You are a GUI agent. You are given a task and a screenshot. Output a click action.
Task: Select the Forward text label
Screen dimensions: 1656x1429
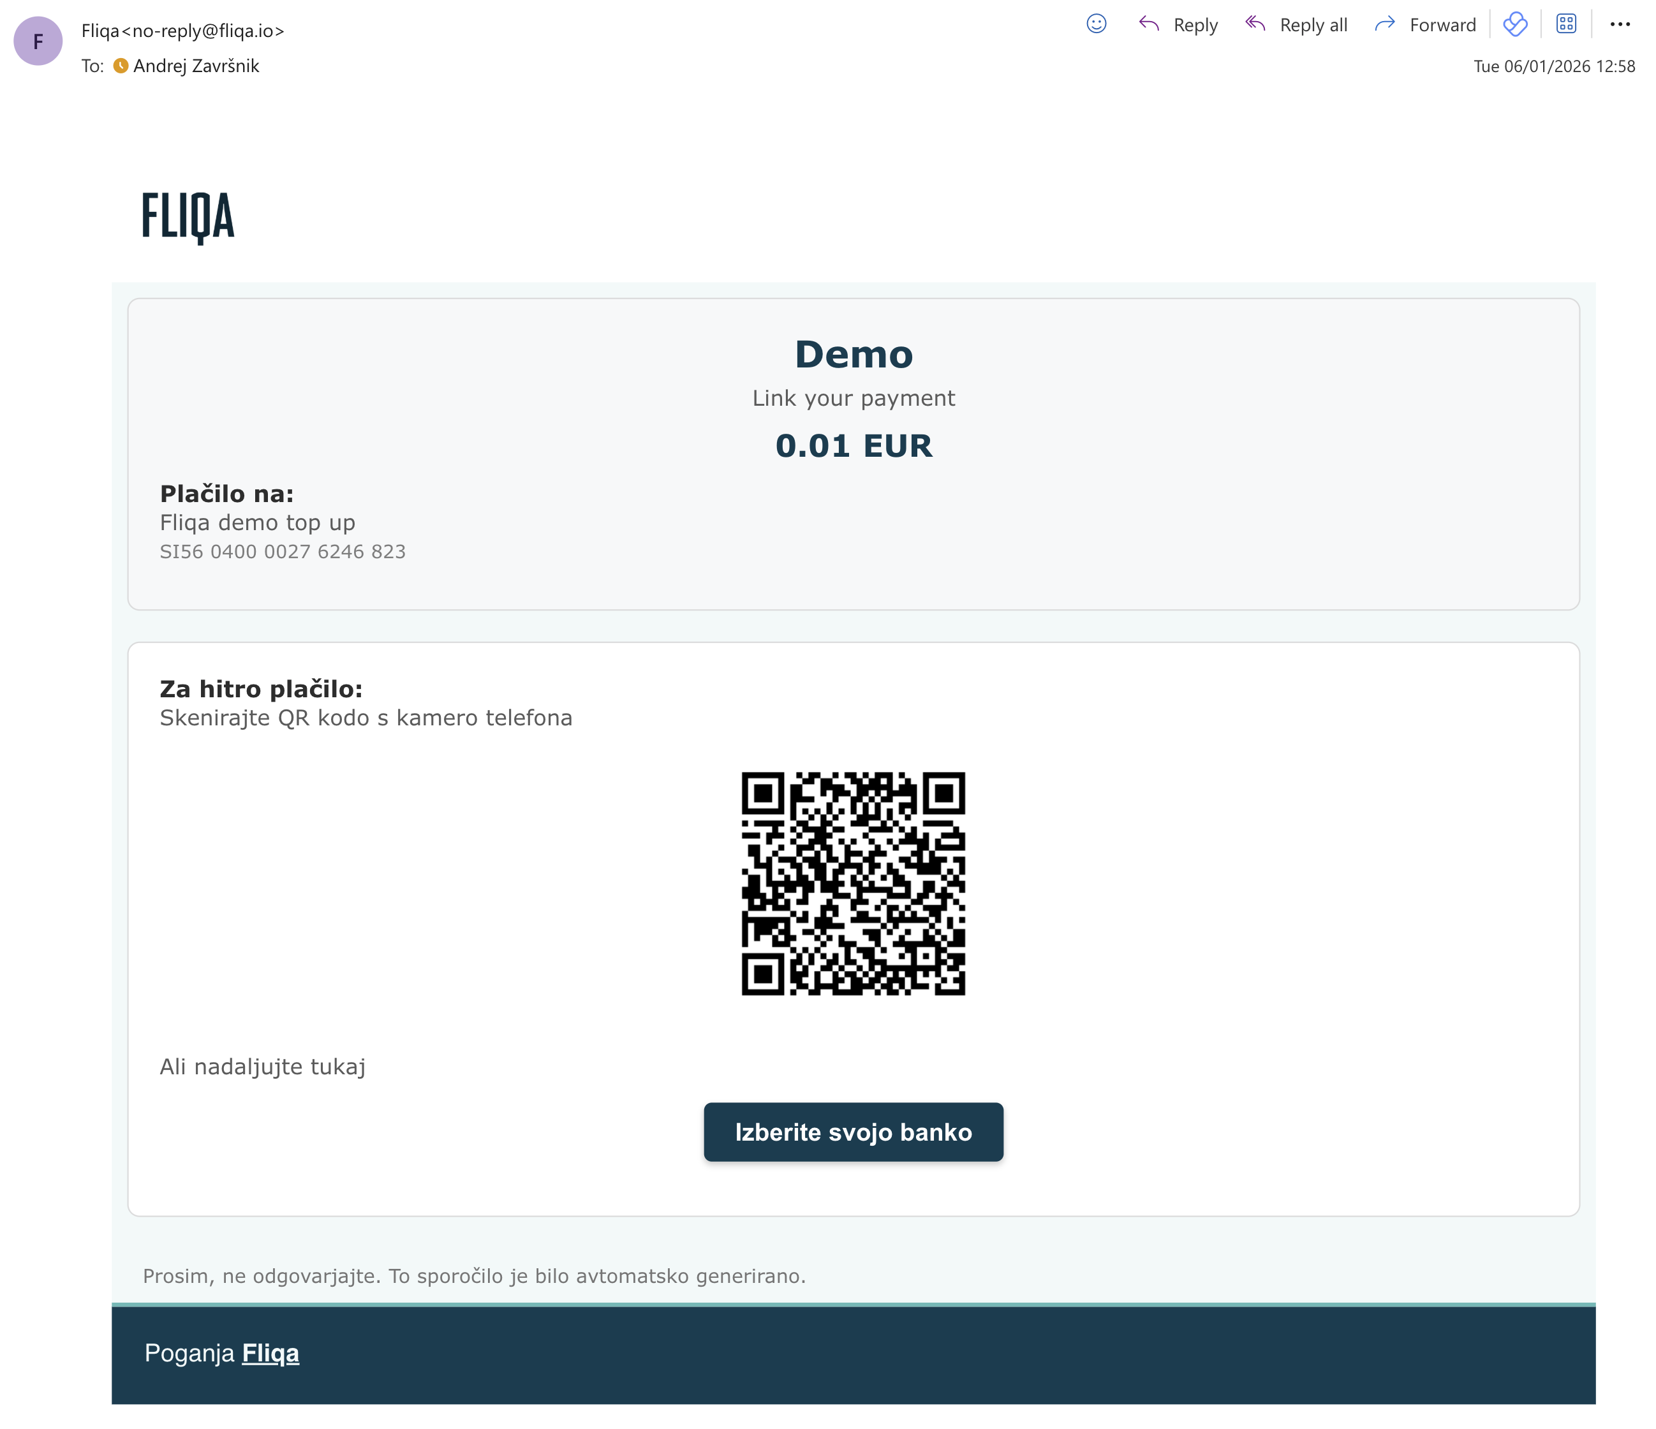click(1442, 24)
